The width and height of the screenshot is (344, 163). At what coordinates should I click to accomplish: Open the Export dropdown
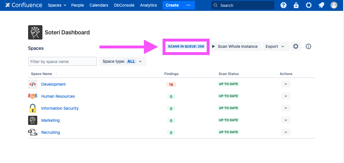pos(275,46)
